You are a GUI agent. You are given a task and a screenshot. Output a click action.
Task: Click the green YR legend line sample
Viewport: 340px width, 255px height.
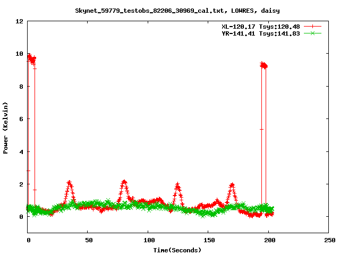pyautogui.click(x=312, y=33)
